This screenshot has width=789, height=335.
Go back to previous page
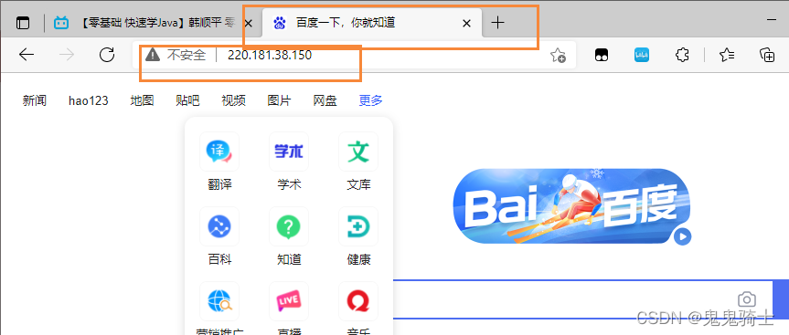pyautogui.click(x=27, y=55)
